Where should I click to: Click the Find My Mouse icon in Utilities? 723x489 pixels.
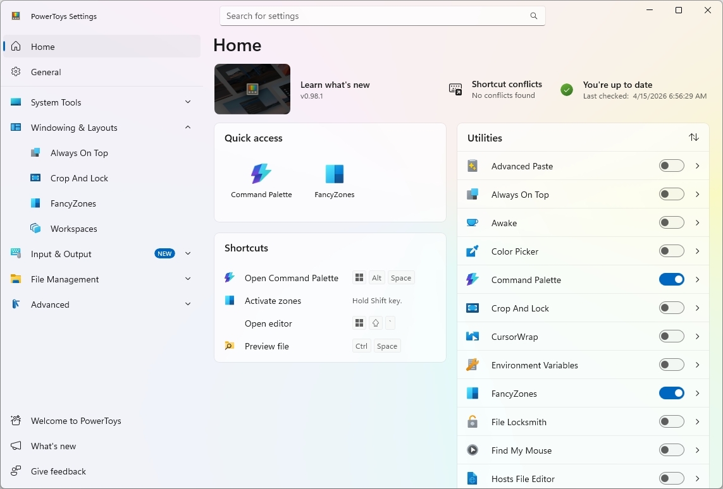tap(472, 450)
